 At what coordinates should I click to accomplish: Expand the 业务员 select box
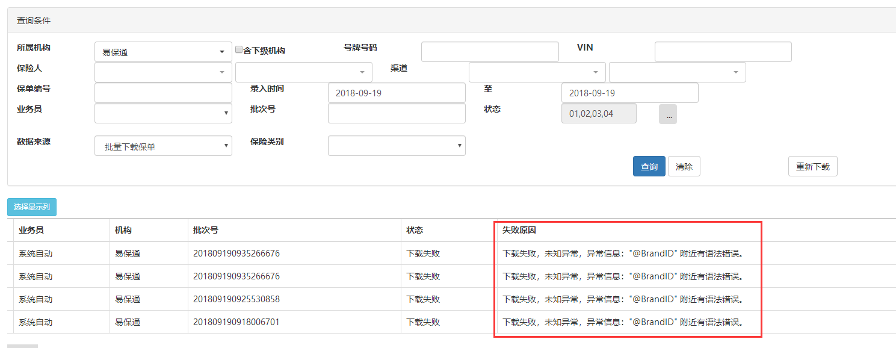(163, 113)
